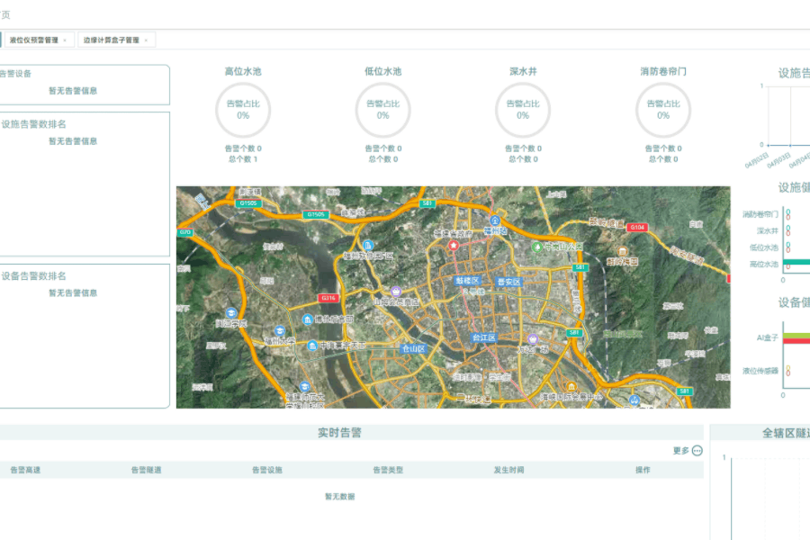Open the 更多 link in 实时告警

coord(681,451)
